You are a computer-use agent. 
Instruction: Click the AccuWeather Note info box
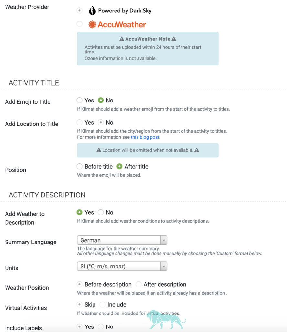[148, 49]
